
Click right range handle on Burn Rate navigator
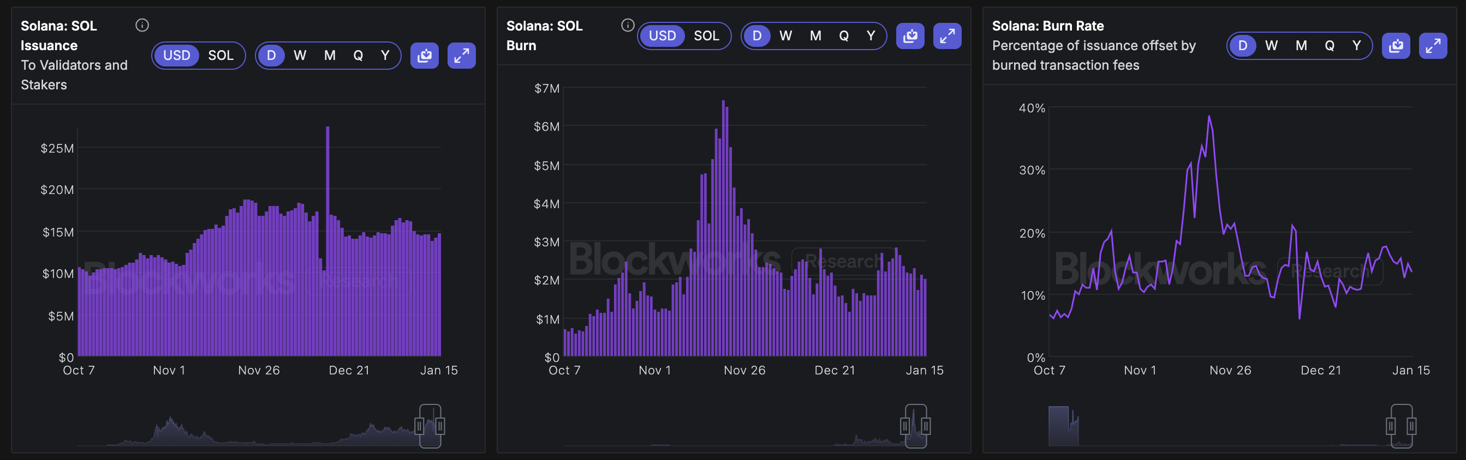pyautogui.click(x=1411, y=425)
